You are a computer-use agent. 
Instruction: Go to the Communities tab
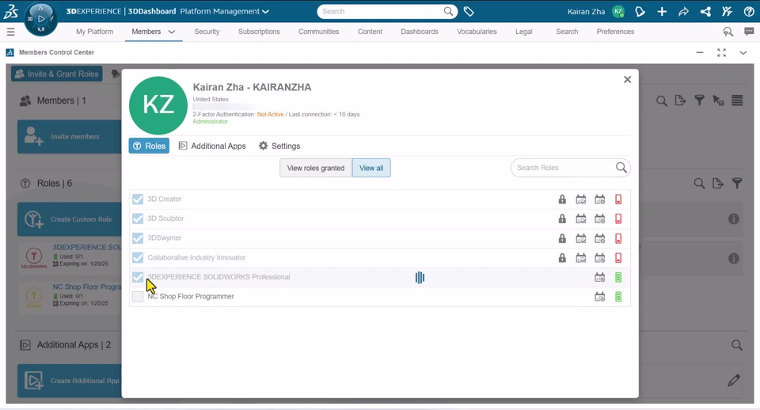point(318,32)
